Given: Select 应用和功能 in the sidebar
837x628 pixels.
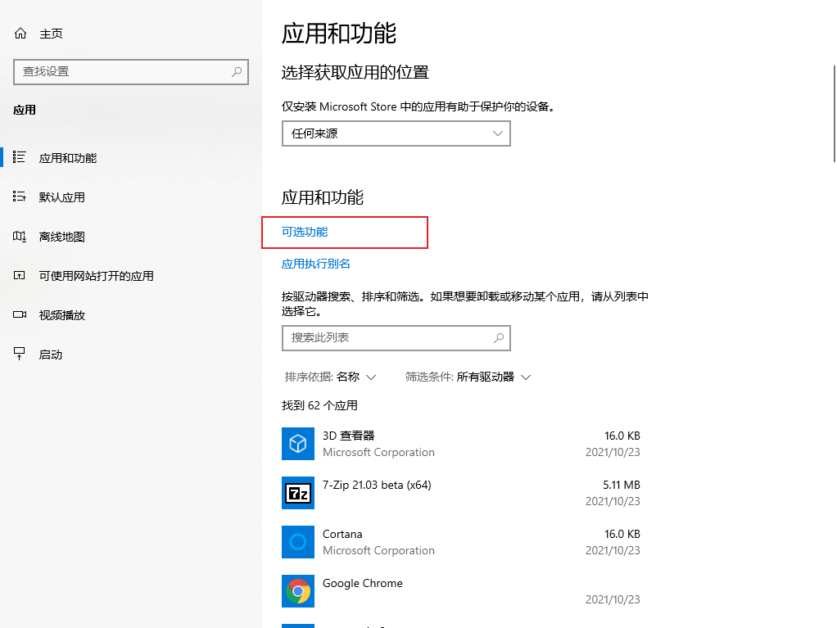Looking at the screenshot, I should coord(131,158).
